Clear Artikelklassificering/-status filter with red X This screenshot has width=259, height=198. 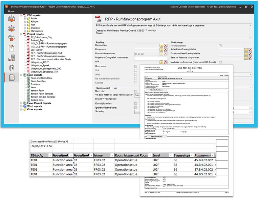[x=250, y=50]
